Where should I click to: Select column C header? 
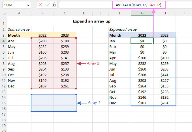click(65, 13)
